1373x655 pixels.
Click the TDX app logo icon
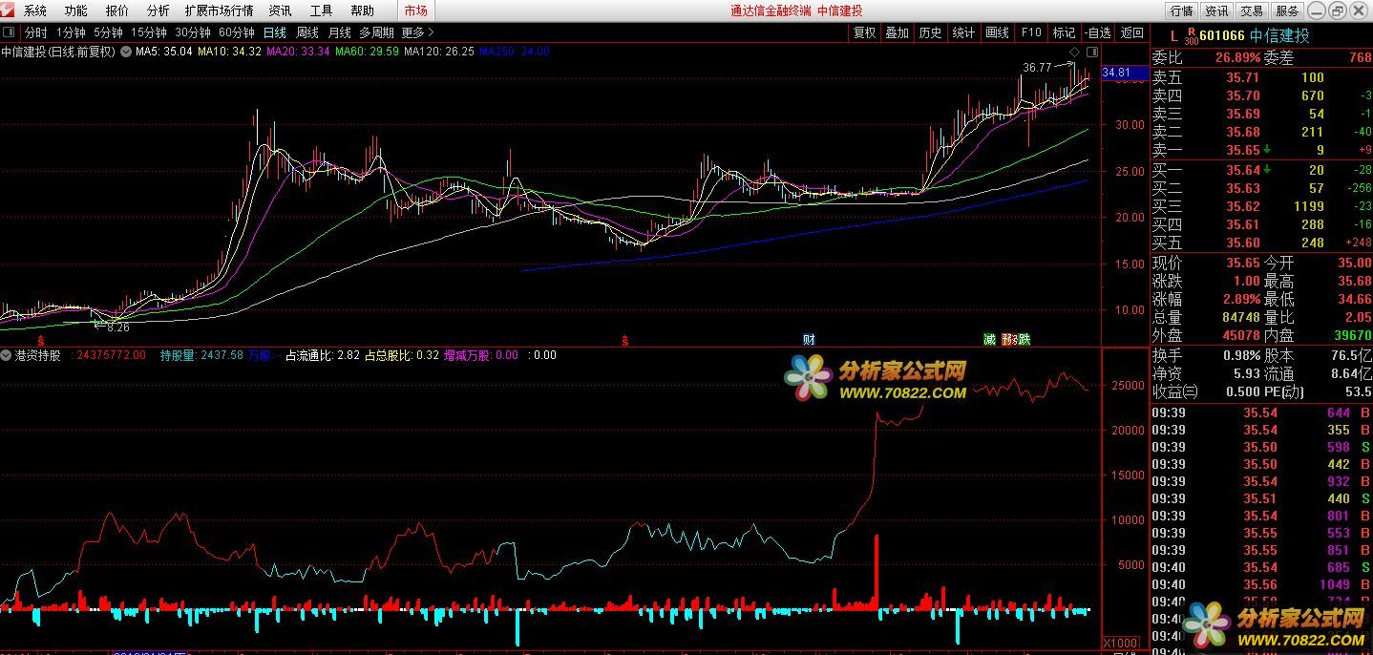point(9,11)
